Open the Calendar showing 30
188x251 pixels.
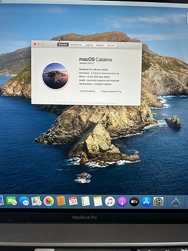tap(73, 201)
